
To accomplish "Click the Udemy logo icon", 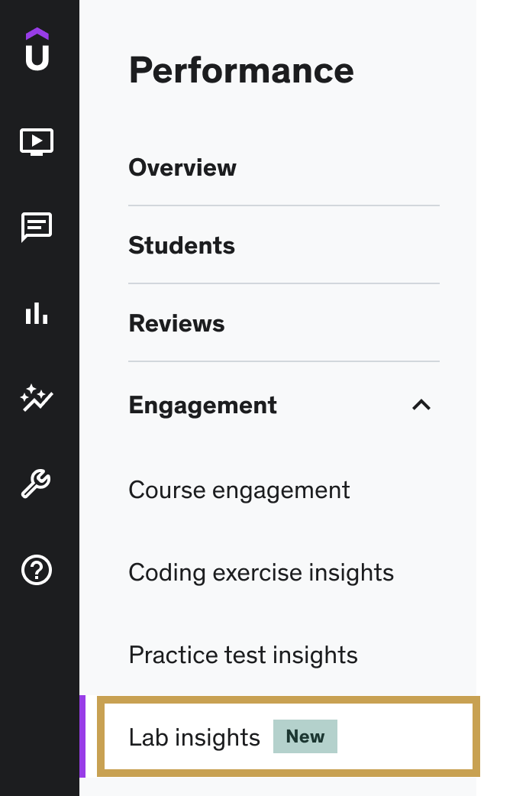I will click(37, 50).
